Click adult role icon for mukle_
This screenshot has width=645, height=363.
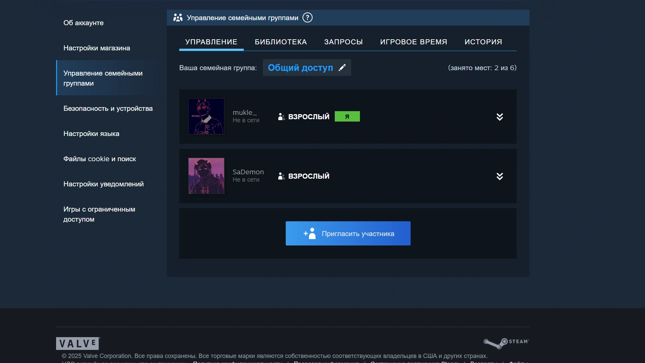pyautogui.click(x=281, y=117)
